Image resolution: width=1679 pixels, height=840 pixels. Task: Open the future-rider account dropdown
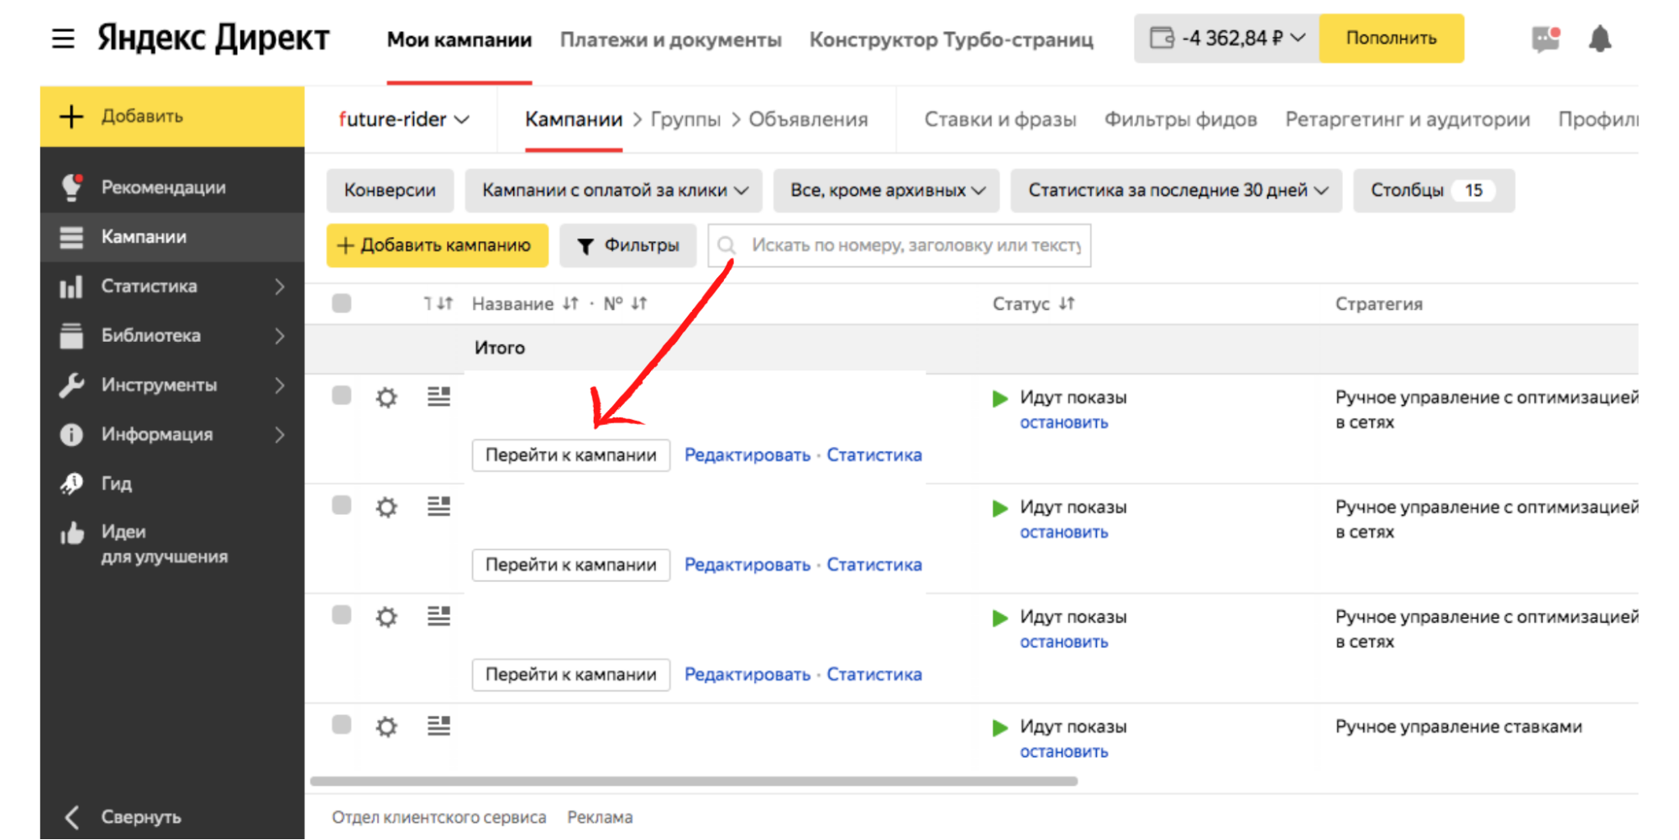pyautogui.click(x=403, y=119)
